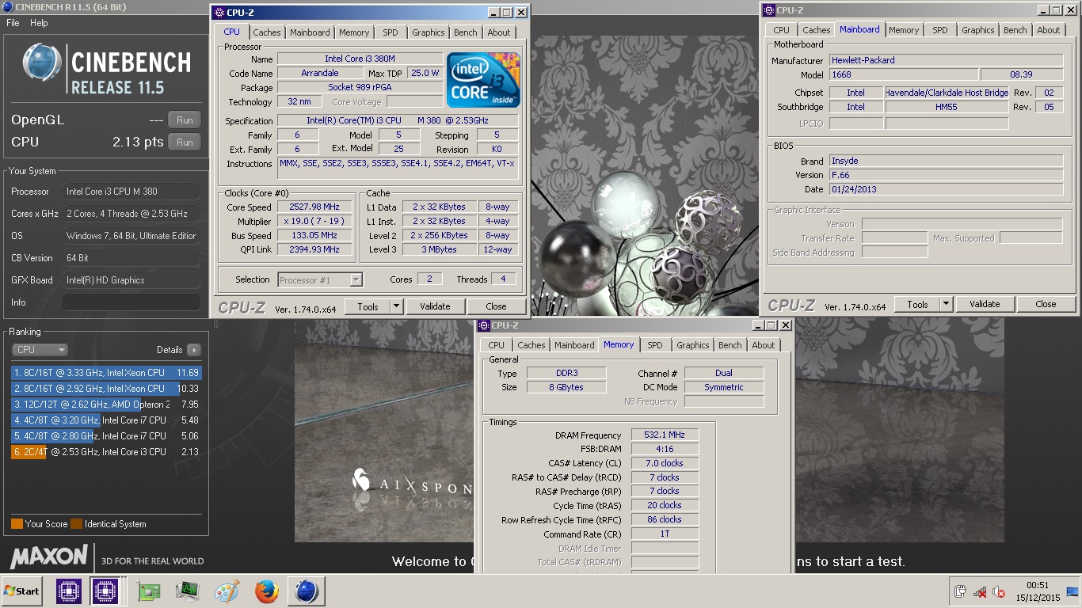Launch Paint from the taskbar palette icon
Screen dimensions: 1082x608
227,591
